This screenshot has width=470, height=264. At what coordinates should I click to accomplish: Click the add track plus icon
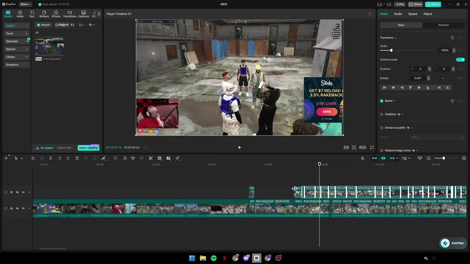click(6, 158)
